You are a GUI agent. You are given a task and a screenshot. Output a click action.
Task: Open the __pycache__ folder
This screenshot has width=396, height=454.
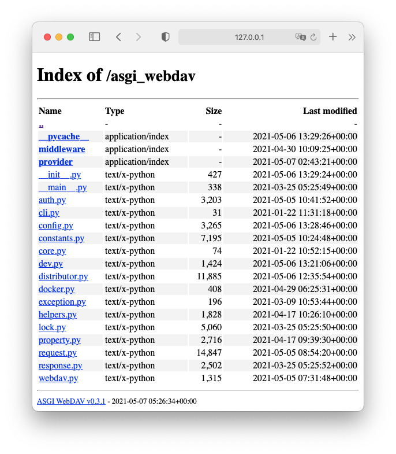tap(63, 136)
